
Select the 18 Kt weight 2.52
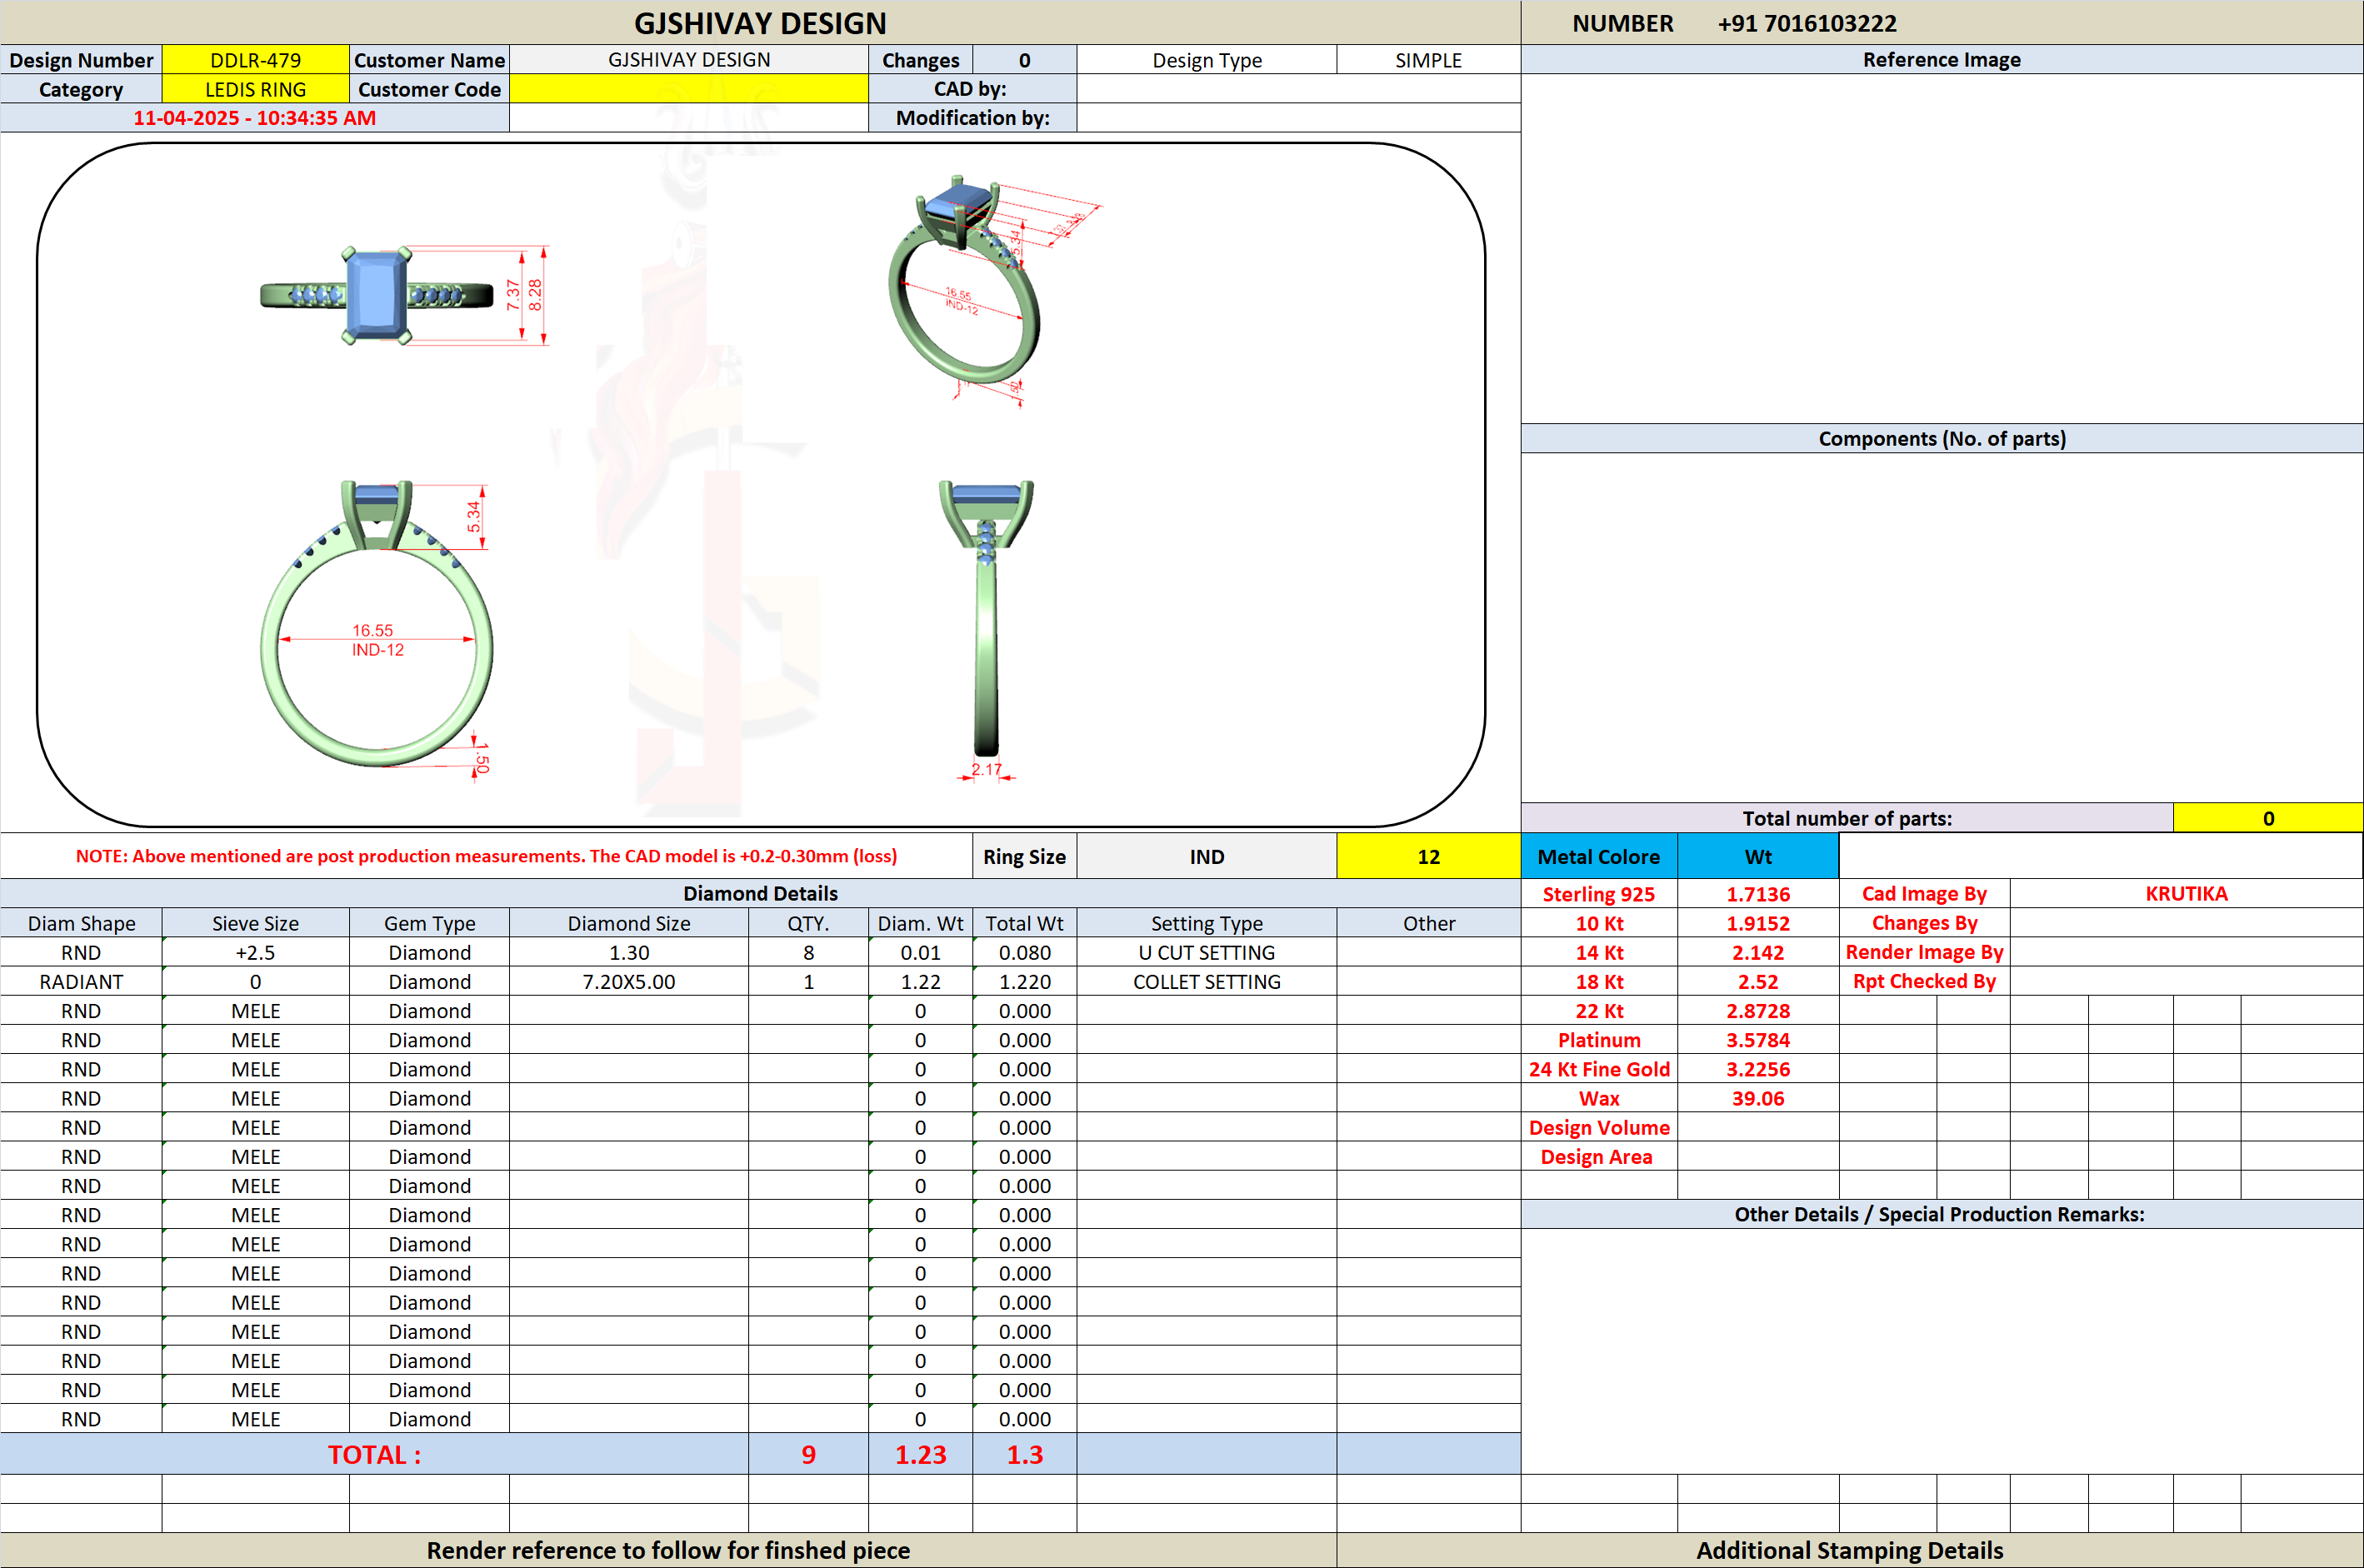pos(1757,981)
